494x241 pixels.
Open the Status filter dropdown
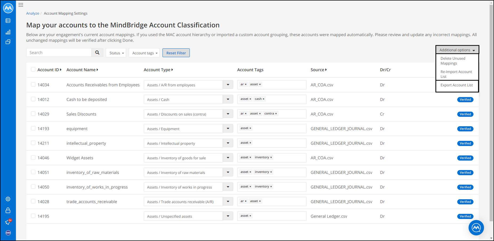[x=116, y=53]
